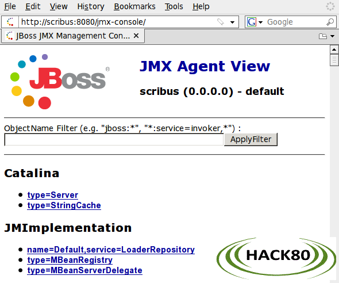Focus the ObjectName Filter text field
The width and height of the screenshot is (339, 283).
coord(114,140)
